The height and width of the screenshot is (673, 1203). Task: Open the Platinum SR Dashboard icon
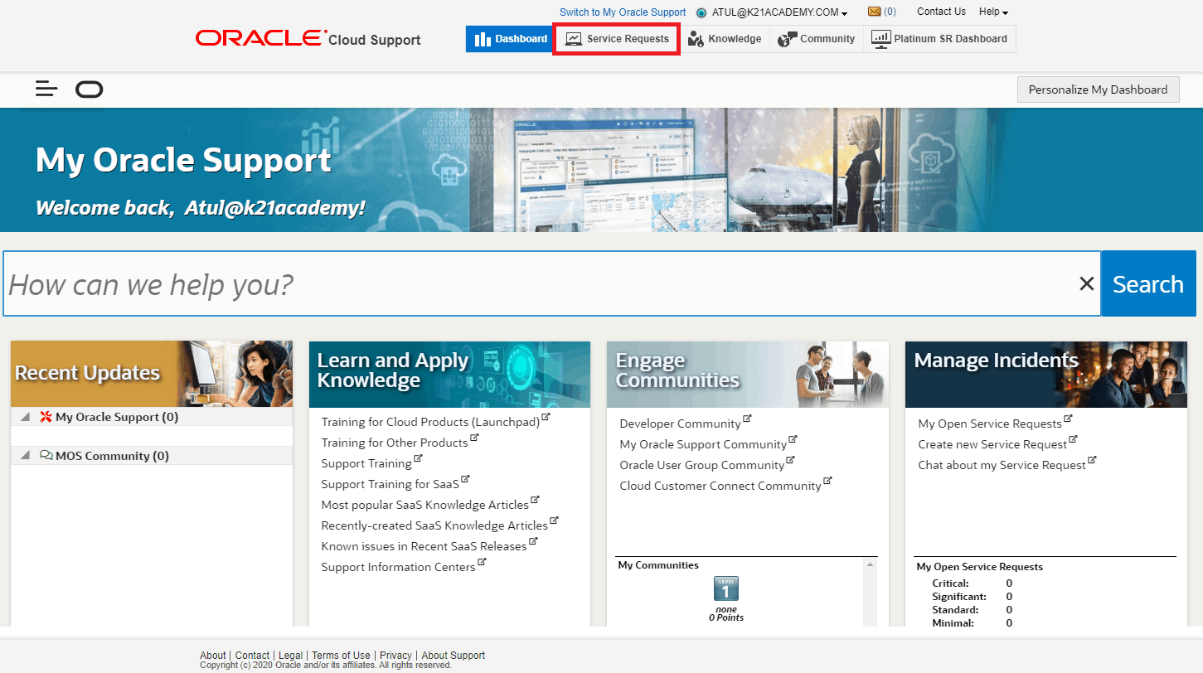click(x=880, y=38)
